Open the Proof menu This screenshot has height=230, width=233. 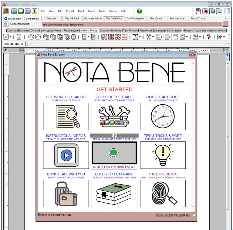[x=81, y=11]
